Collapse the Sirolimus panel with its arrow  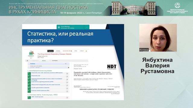point(68,67)
